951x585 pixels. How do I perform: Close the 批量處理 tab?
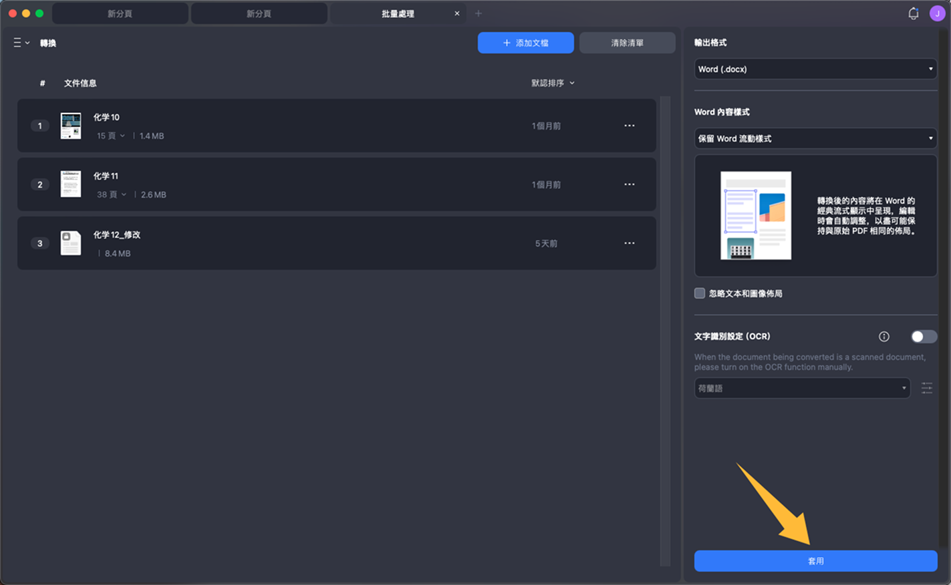(457, 13)
